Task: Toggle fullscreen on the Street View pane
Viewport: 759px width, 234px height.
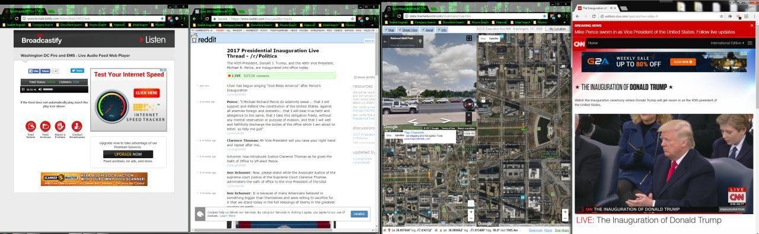Action: pyautogui.click(x=469, y=39)
